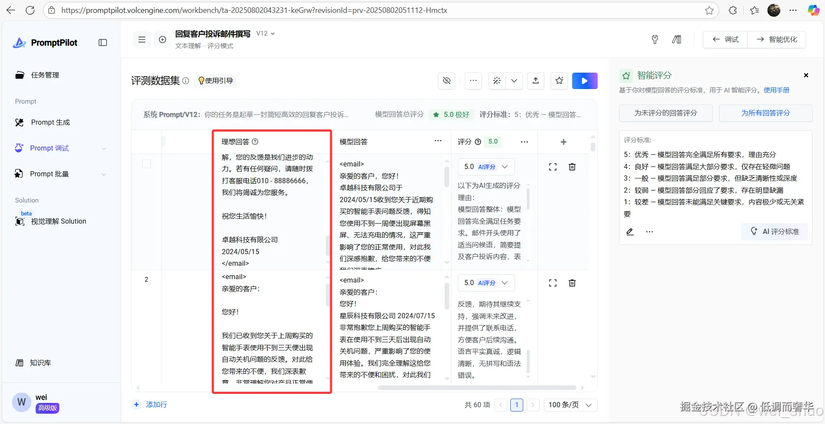
Task: Select Prompt 调试 in the sidebar
Action: [49, 148]
